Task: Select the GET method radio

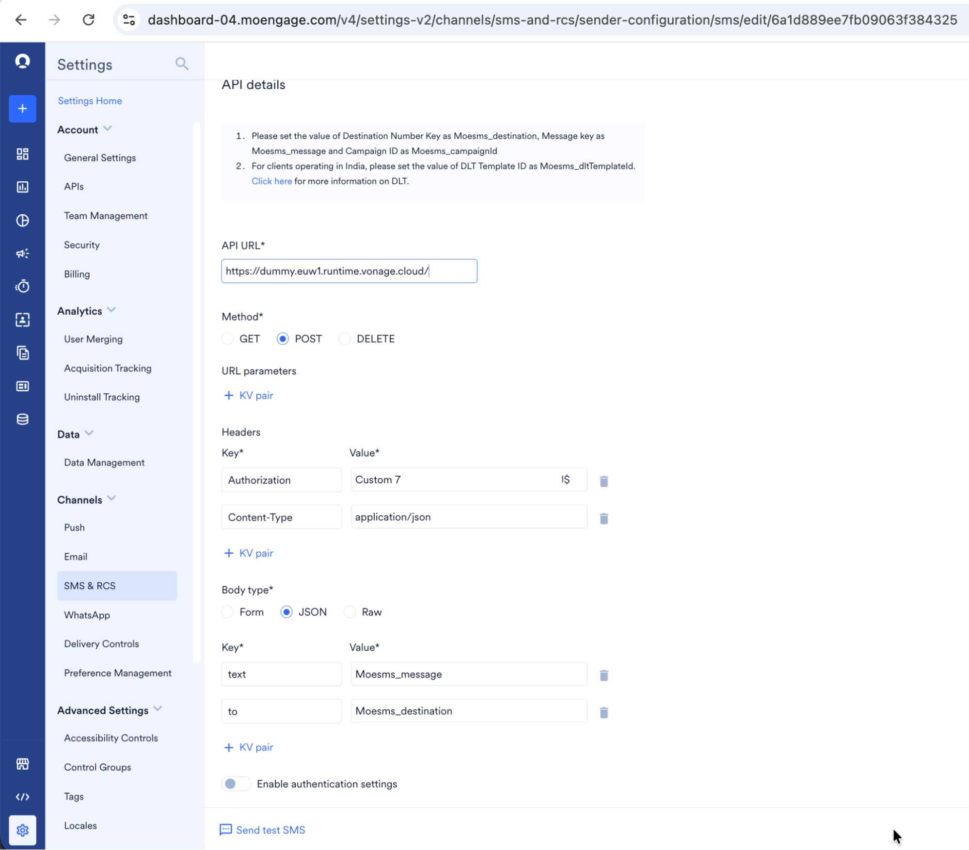Action: click(x=227, y=338)
